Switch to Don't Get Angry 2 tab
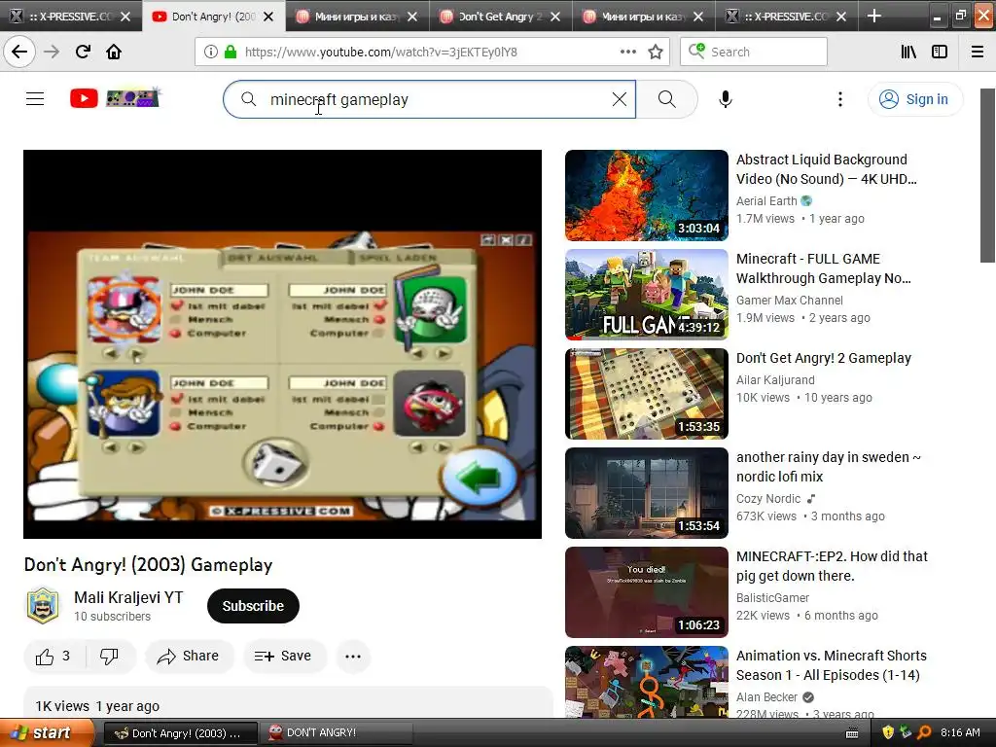The width and height of the screenshot is (996, 747). (x=501, y=16)
